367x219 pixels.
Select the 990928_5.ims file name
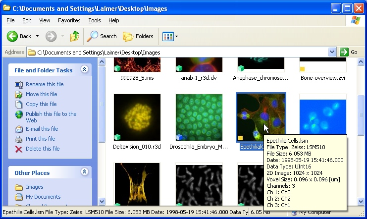[137, 78]
